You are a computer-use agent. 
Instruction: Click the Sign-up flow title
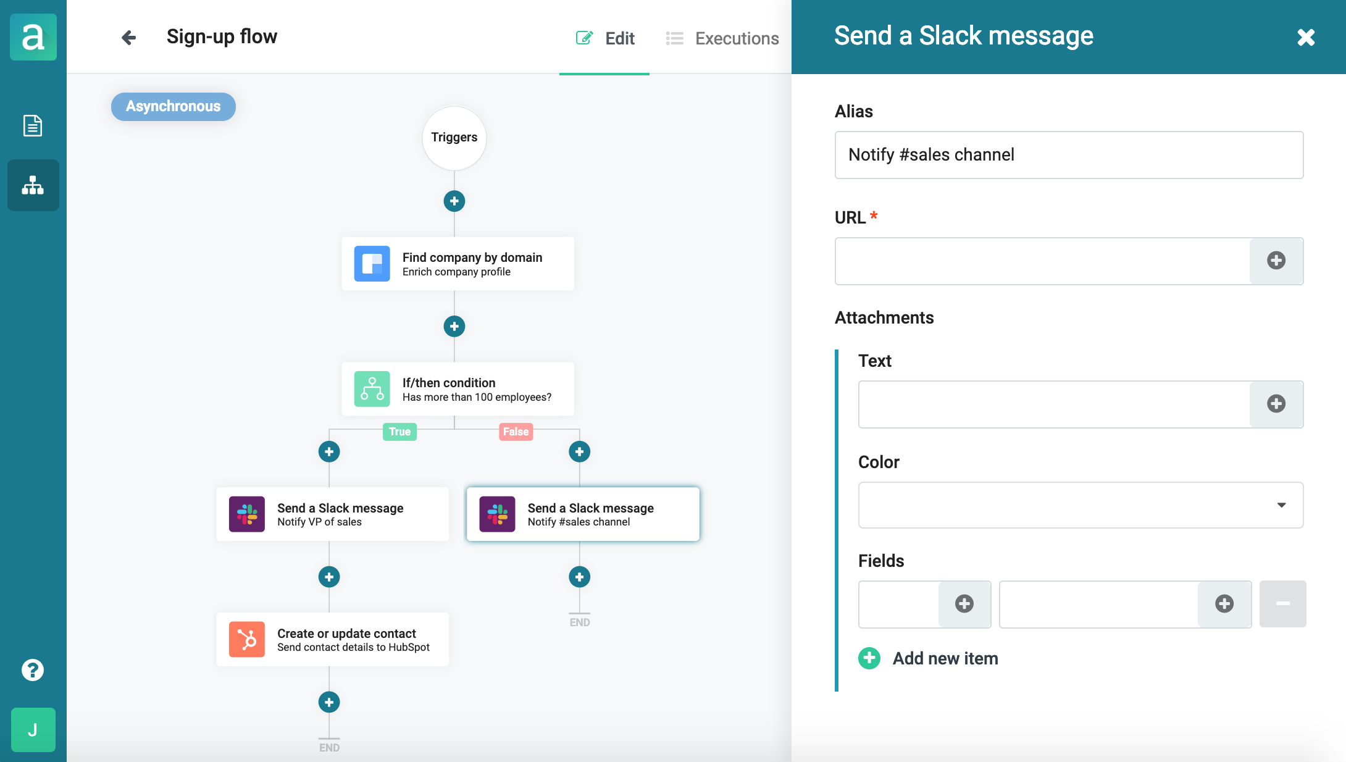222,37
